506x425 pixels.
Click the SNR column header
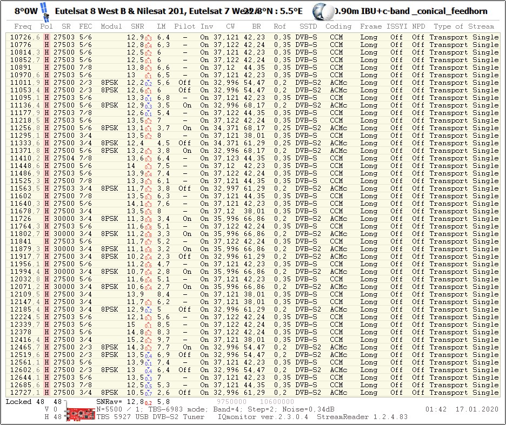(137, 26)
